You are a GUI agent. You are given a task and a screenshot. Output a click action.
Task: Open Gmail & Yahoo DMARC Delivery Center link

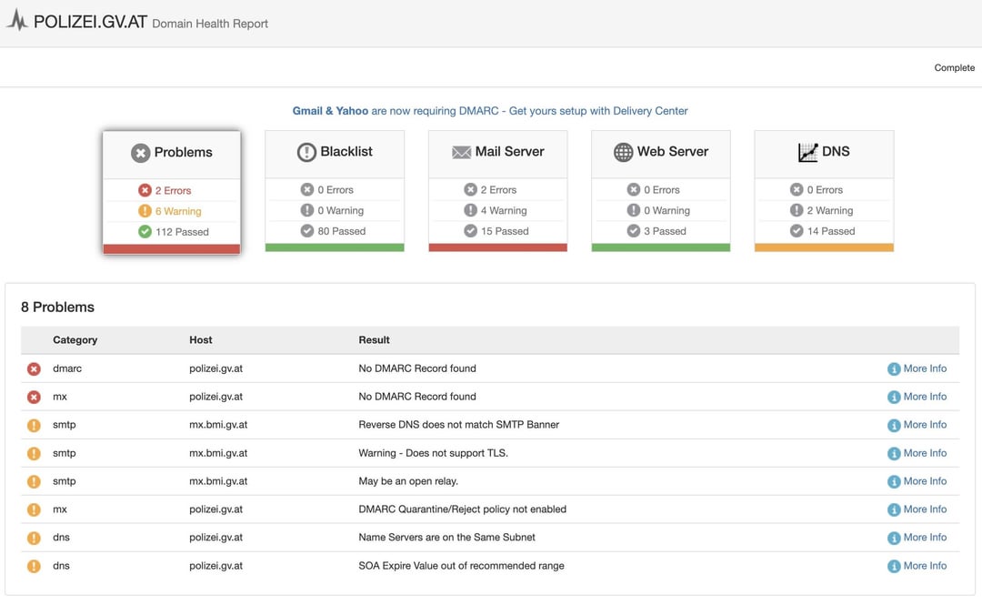point(490,111)
